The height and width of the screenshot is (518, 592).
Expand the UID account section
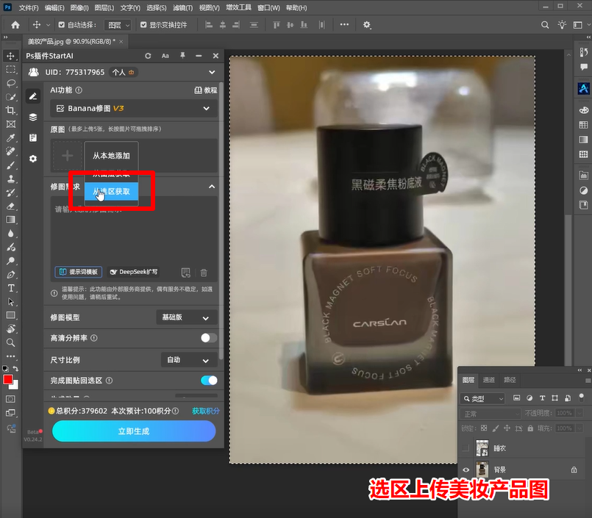(x=212, y=72)
